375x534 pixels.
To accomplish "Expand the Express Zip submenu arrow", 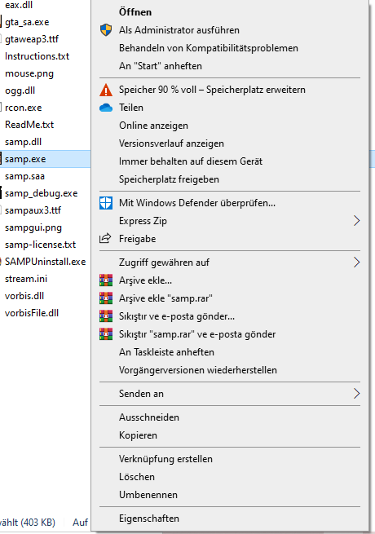I will coord(356,221).
